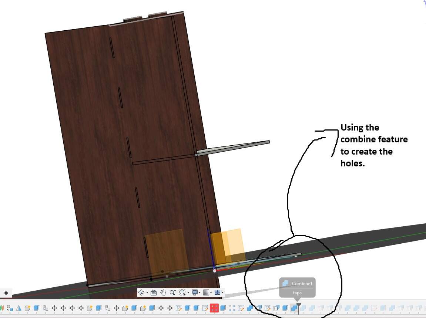Click the plus circle button at bottom-left
This screenshot has width=426, height=318.
[x=6, y=293]
